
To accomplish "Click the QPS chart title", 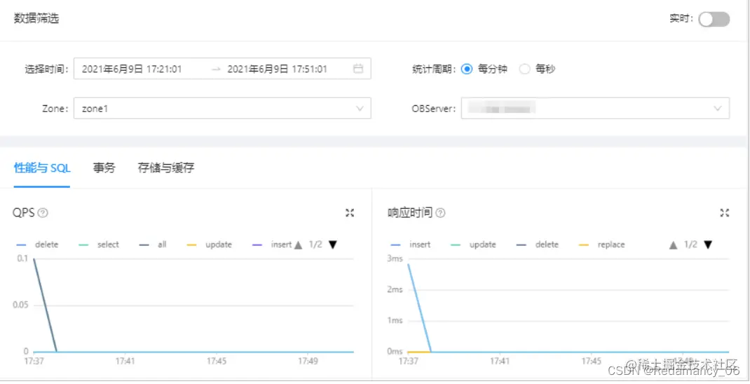I will click(24, 213).
